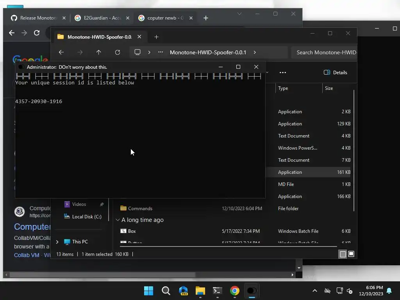Show hidden system tray icons

point(315,291)
